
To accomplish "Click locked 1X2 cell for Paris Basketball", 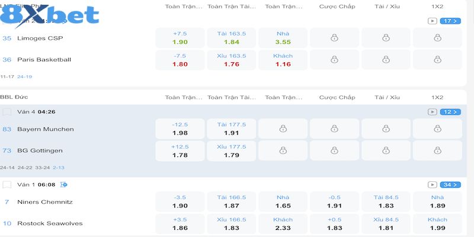I will 437,60.
